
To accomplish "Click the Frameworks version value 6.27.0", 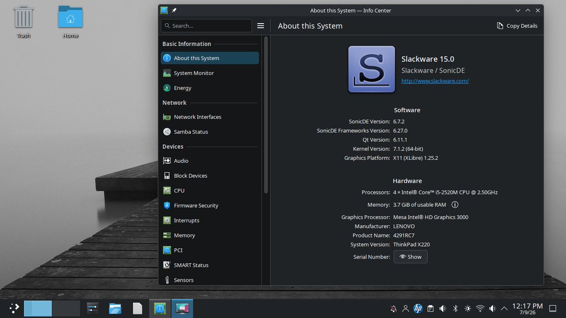I will pos(400,130).
